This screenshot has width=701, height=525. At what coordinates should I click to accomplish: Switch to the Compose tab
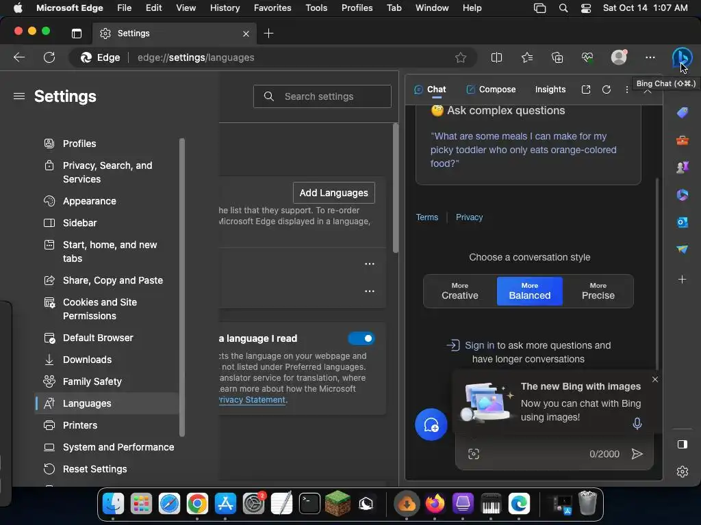(x=491, y=90)
